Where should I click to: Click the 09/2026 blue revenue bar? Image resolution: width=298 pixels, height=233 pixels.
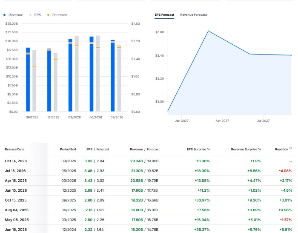[x=113, y=76]
